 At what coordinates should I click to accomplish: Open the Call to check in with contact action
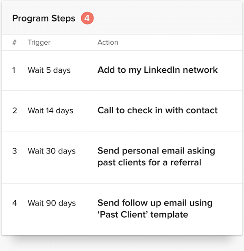(157, 110)
